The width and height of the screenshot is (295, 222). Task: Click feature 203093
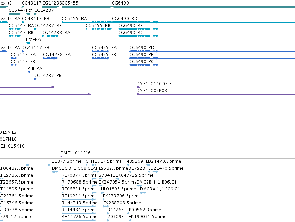115,217
